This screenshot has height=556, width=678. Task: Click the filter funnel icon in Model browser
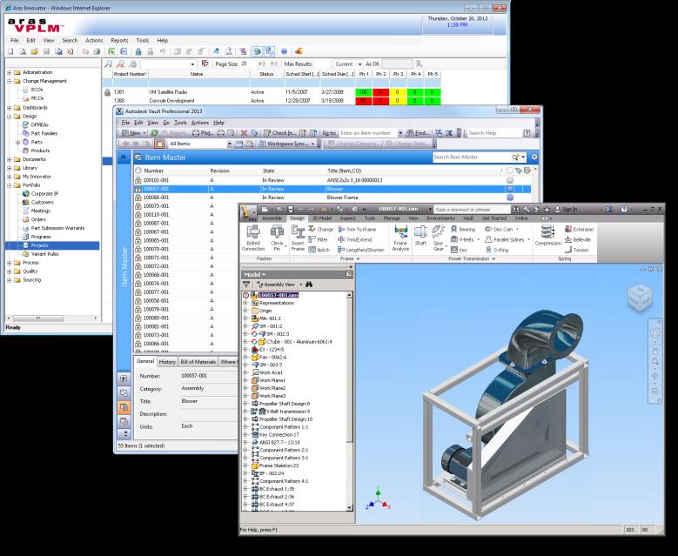[246, 285]
